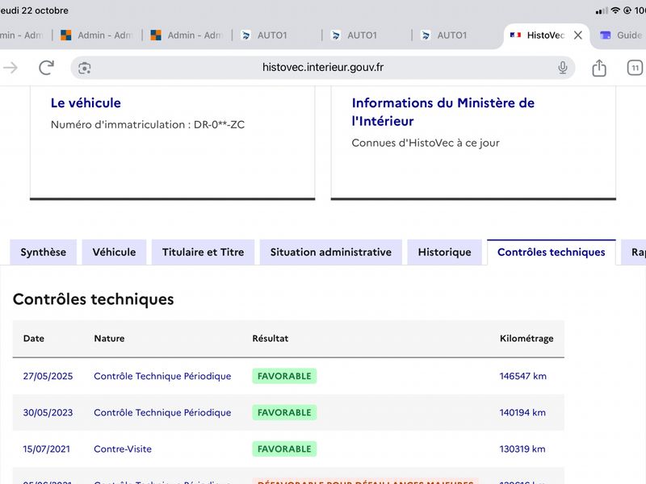Tap the forward navigation arrow
Screen dimensions: 646x484
(x=10, y=68)
